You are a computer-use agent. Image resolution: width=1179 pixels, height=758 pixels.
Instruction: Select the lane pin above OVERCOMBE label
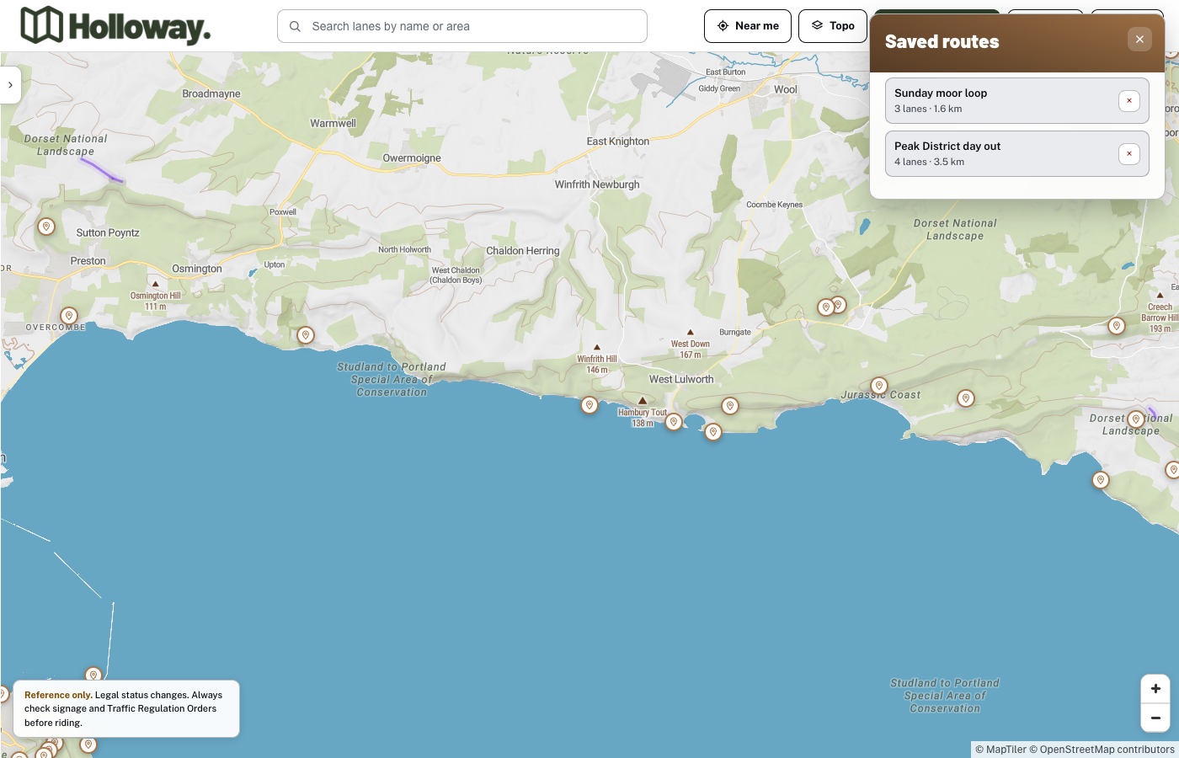(69, 316)
